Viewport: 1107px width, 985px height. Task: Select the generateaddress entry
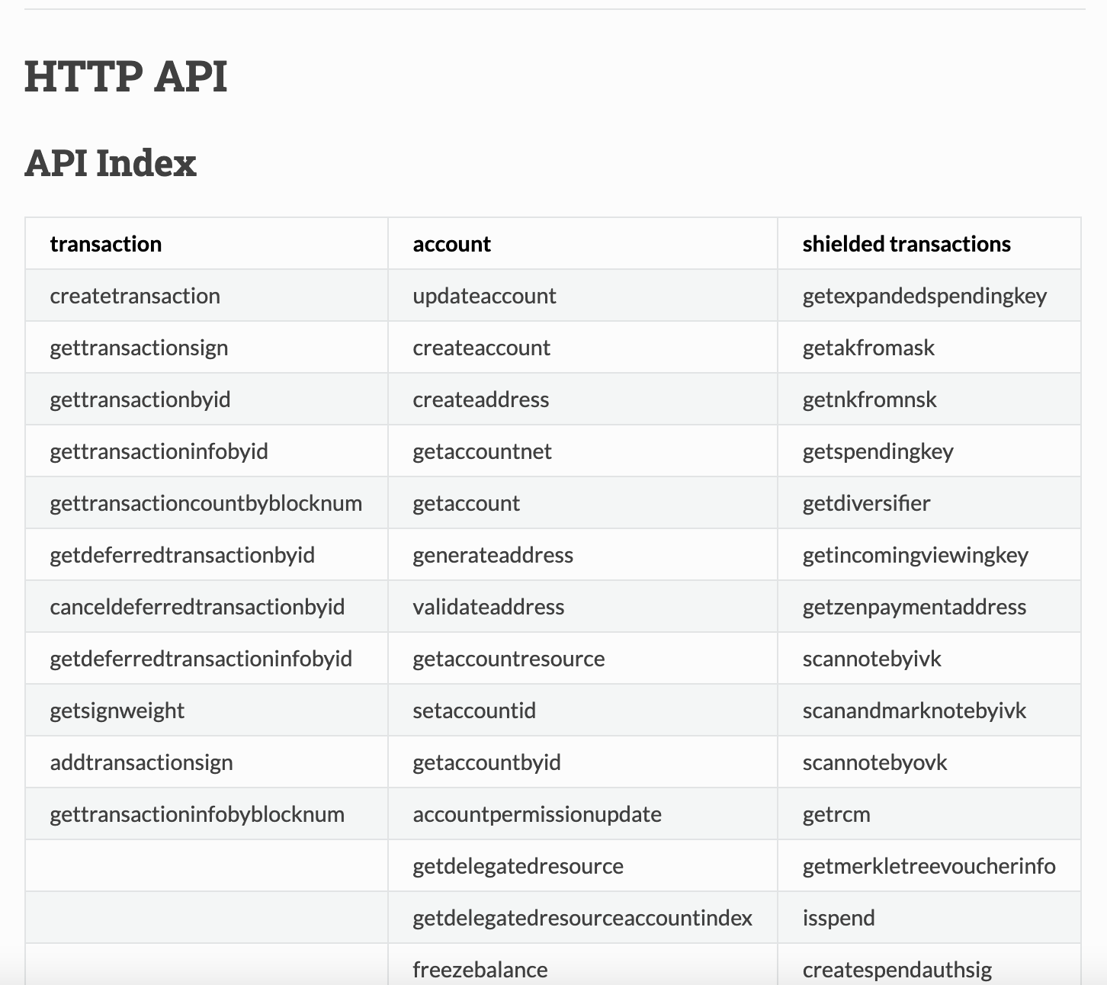493,555
